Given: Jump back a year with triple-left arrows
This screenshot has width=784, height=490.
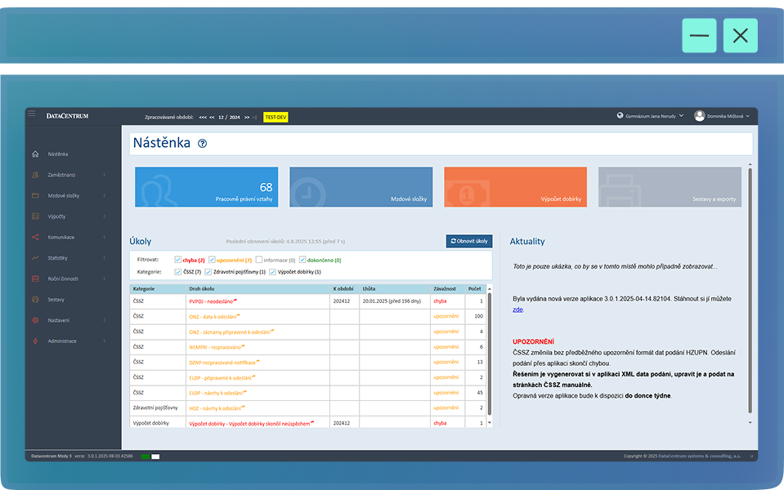Looking at the screenshot, I should pyautogui.click(x=203, y=118).
